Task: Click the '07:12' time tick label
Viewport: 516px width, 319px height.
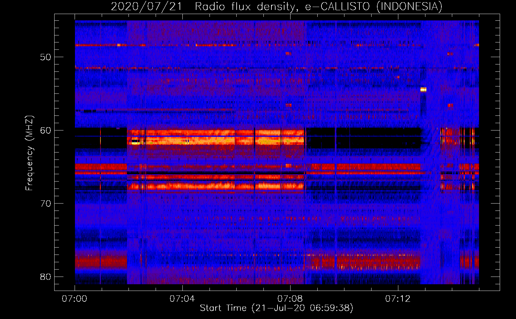Action: [x=398, y=299]
